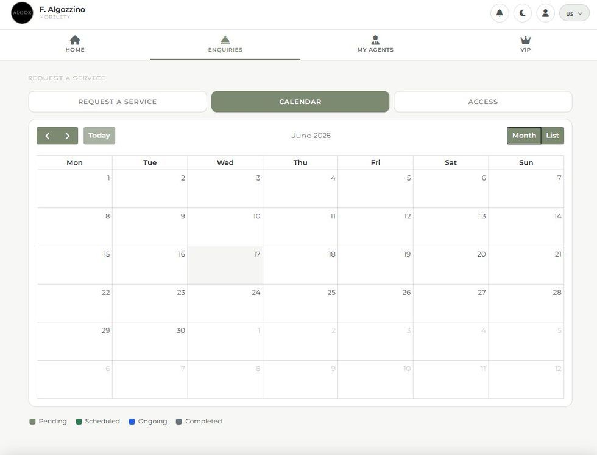Click the Pending legend color swatch
Screen dimensions: 597x455
coord(32,421)
